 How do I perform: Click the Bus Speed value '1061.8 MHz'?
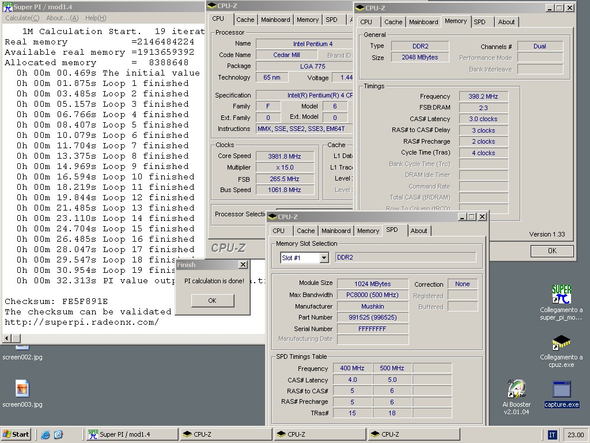(x=285, y=190)
